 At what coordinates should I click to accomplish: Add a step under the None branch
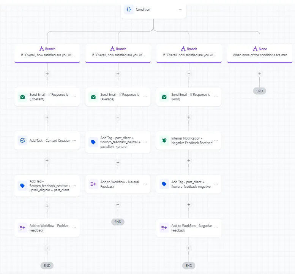click(260, 74)
